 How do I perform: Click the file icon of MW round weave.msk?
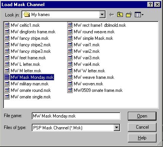click(x=70, y=32)
